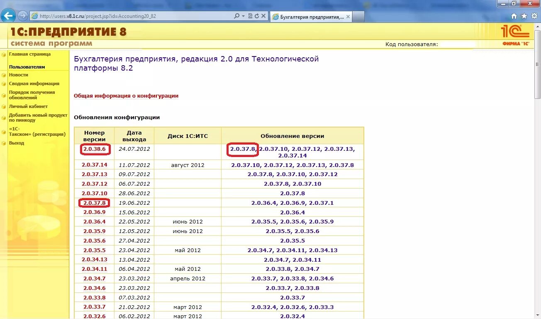Select the август 2012 disk cell

pos(188,165)
